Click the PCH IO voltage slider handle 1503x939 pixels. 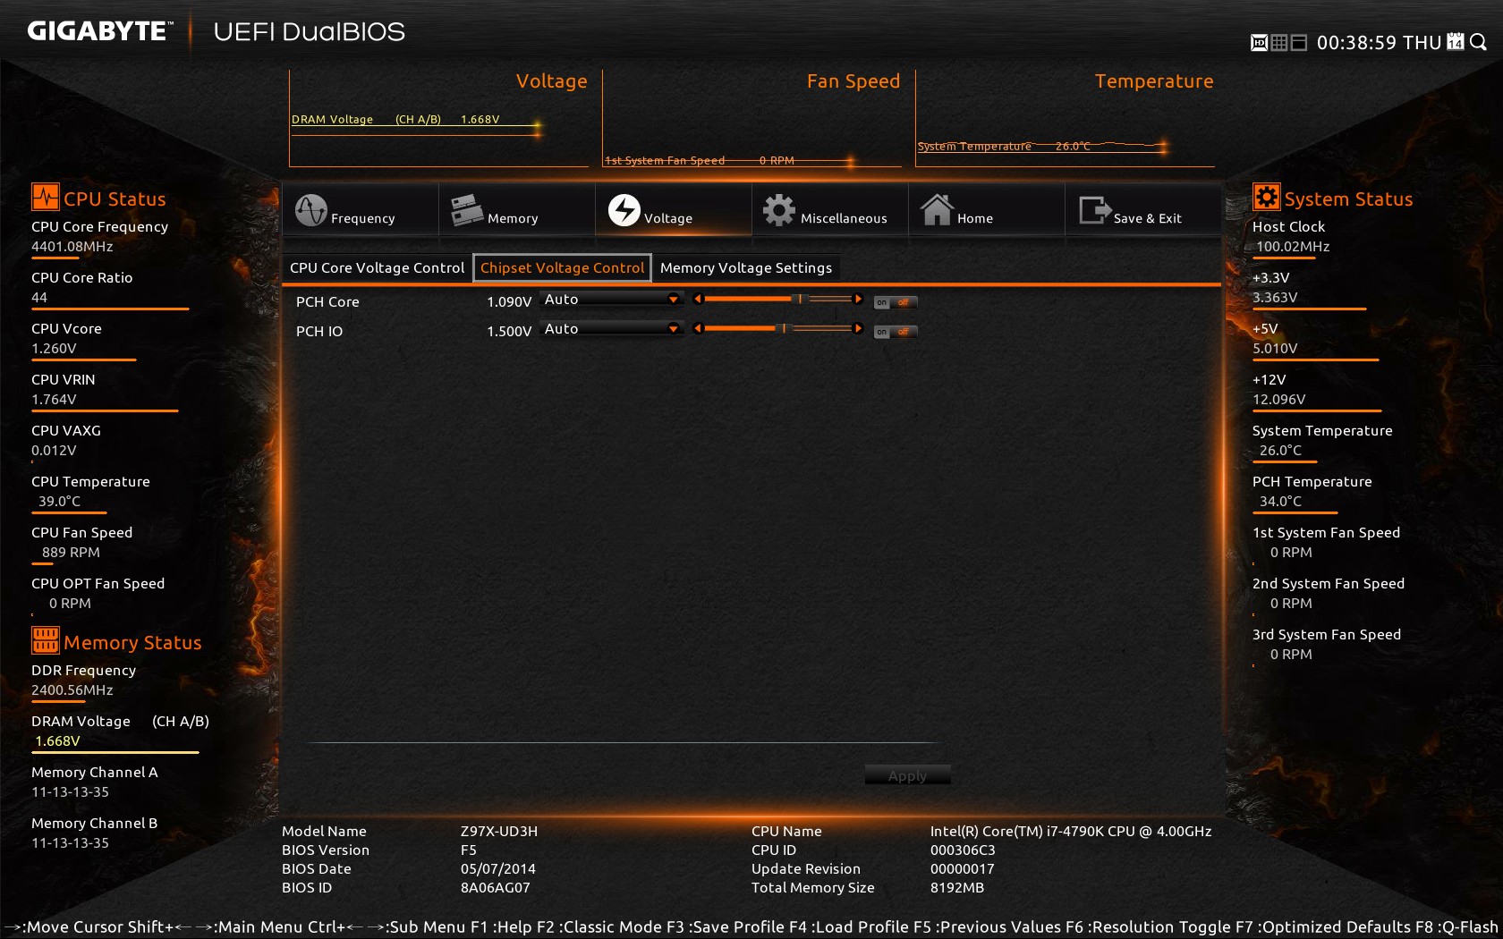coord(784,328)
